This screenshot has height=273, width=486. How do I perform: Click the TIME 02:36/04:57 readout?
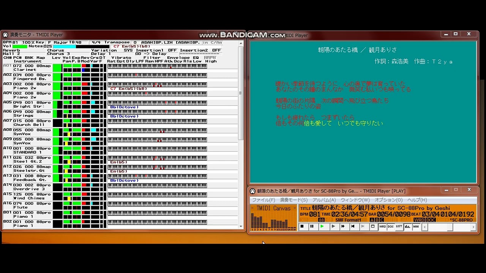click(x=344, y=214)
